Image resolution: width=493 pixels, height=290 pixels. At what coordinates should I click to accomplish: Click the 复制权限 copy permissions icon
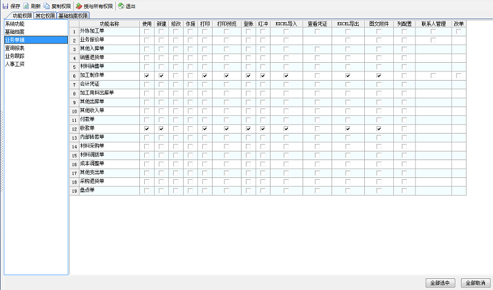pyautogui.click(x=47, y=6)
